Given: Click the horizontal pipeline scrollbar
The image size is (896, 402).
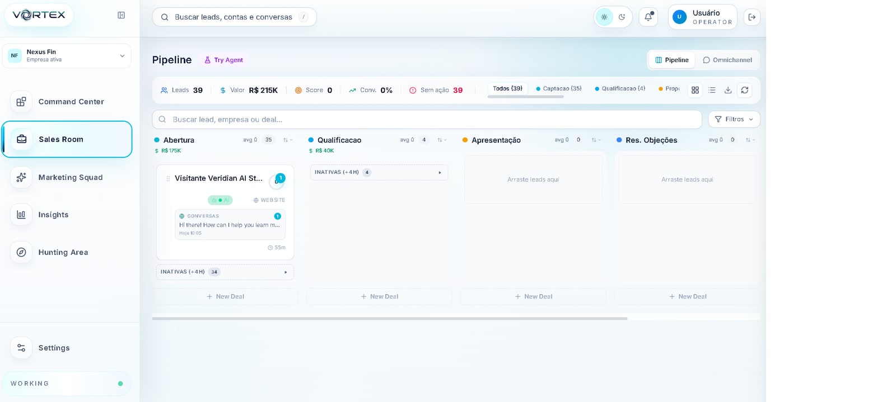Looking at the screenshot, I should [390, 318].
